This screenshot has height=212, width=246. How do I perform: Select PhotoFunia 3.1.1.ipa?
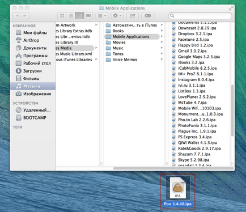197,126
